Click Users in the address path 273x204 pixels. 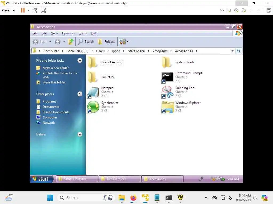click(x=100, y=51)
